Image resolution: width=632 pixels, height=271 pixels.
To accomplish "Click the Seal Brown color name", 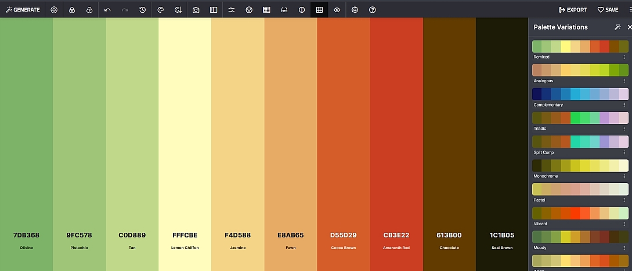I will click(x=502, y=248).
